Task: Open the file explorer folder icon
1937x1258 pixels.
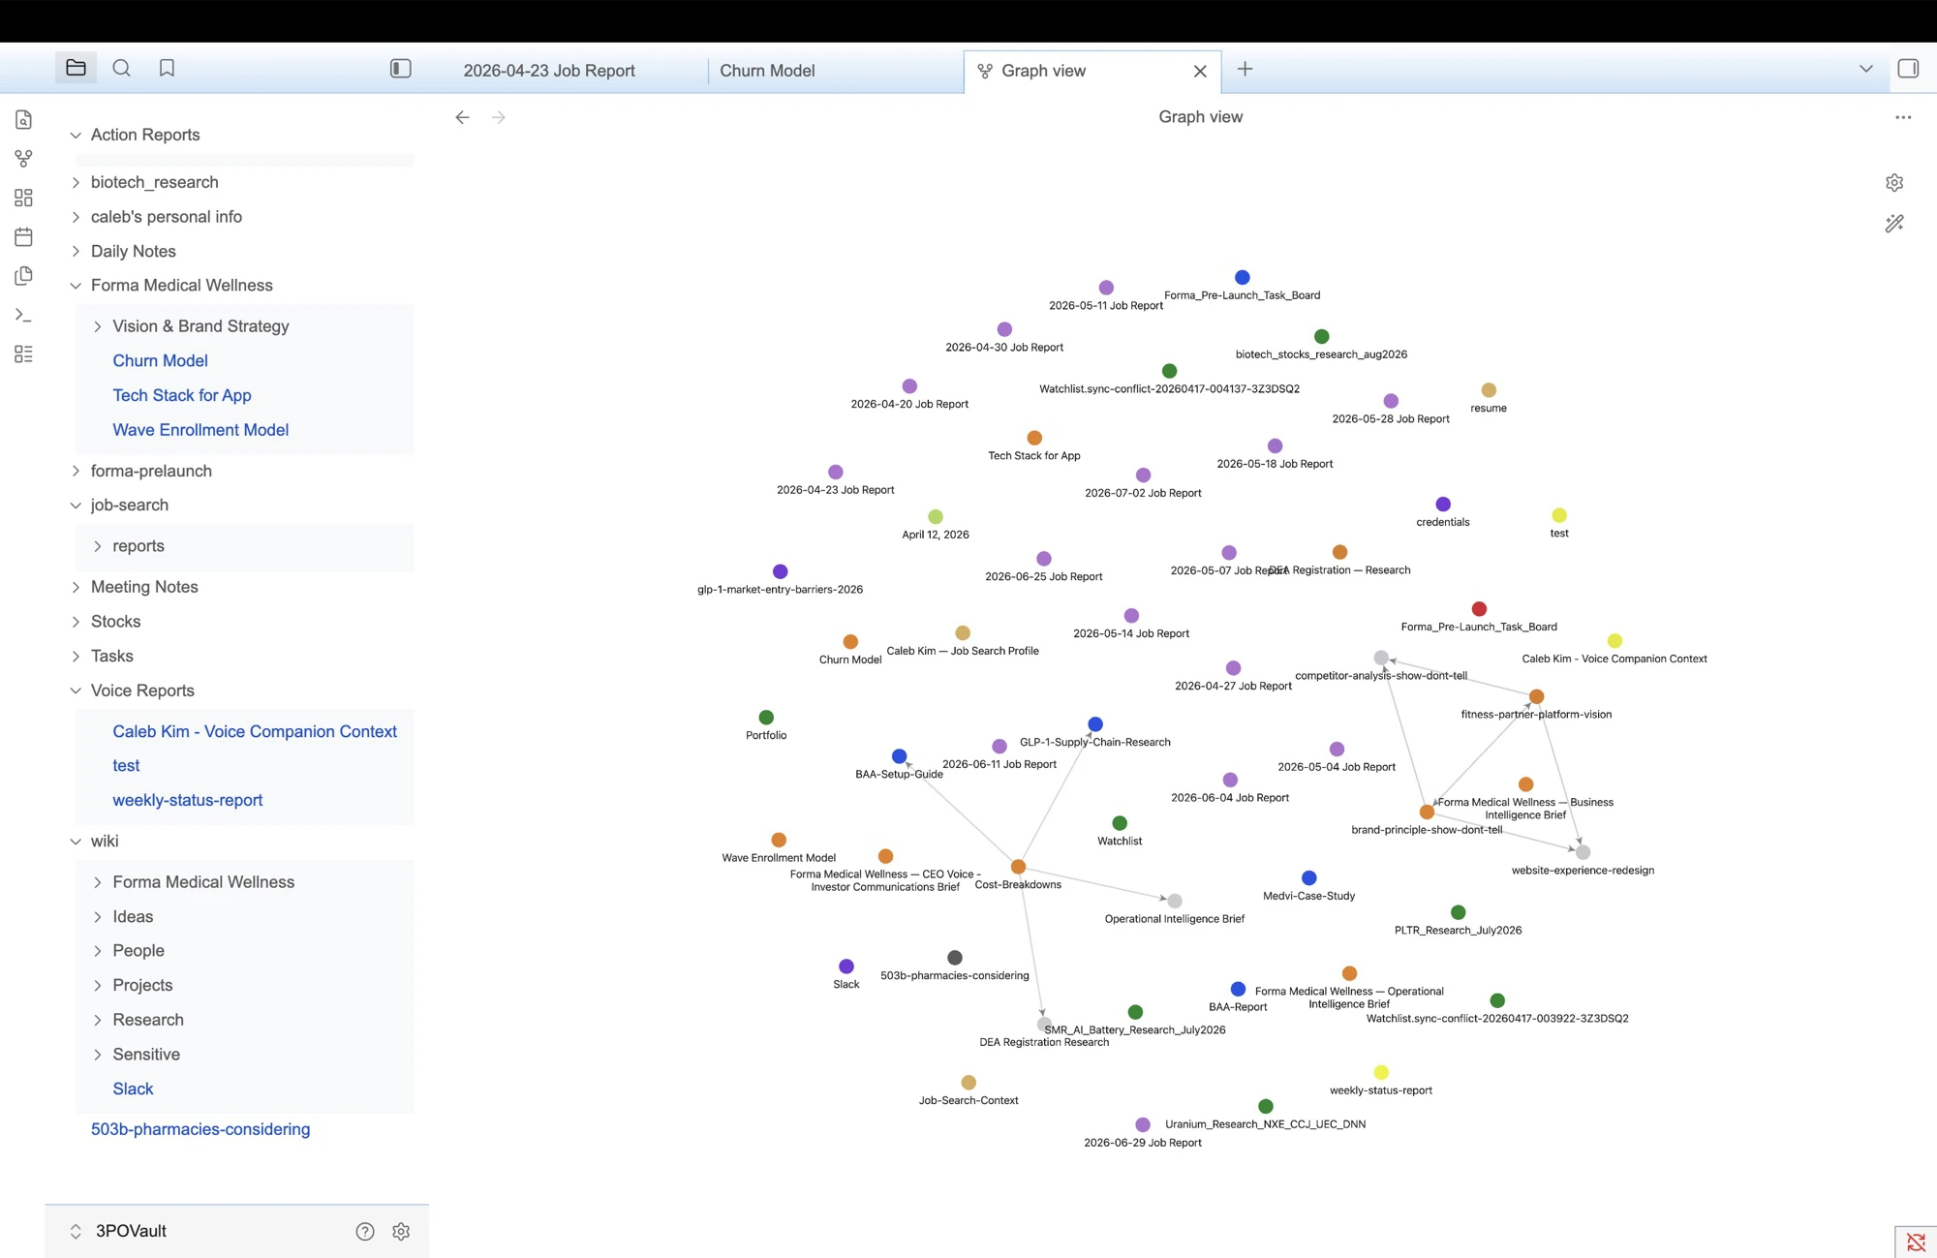Action: [x=76, y=68]
